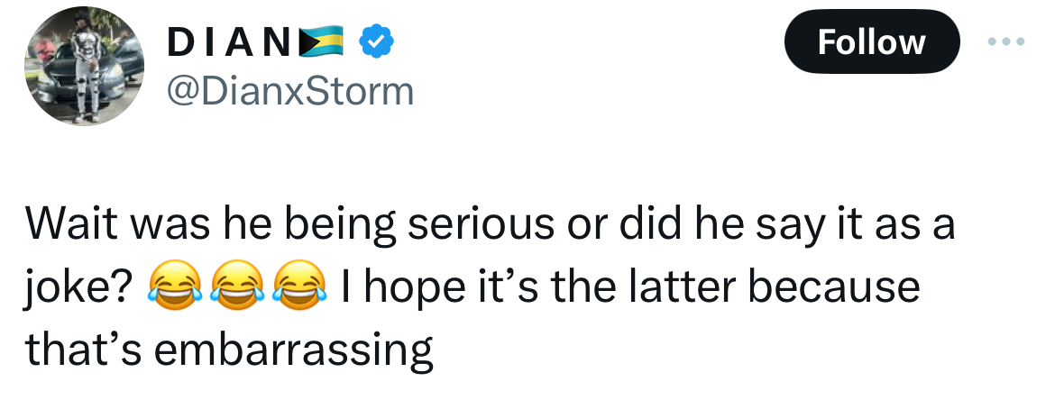Open the DianxStorm profile avatar

(x=84, y=68)
